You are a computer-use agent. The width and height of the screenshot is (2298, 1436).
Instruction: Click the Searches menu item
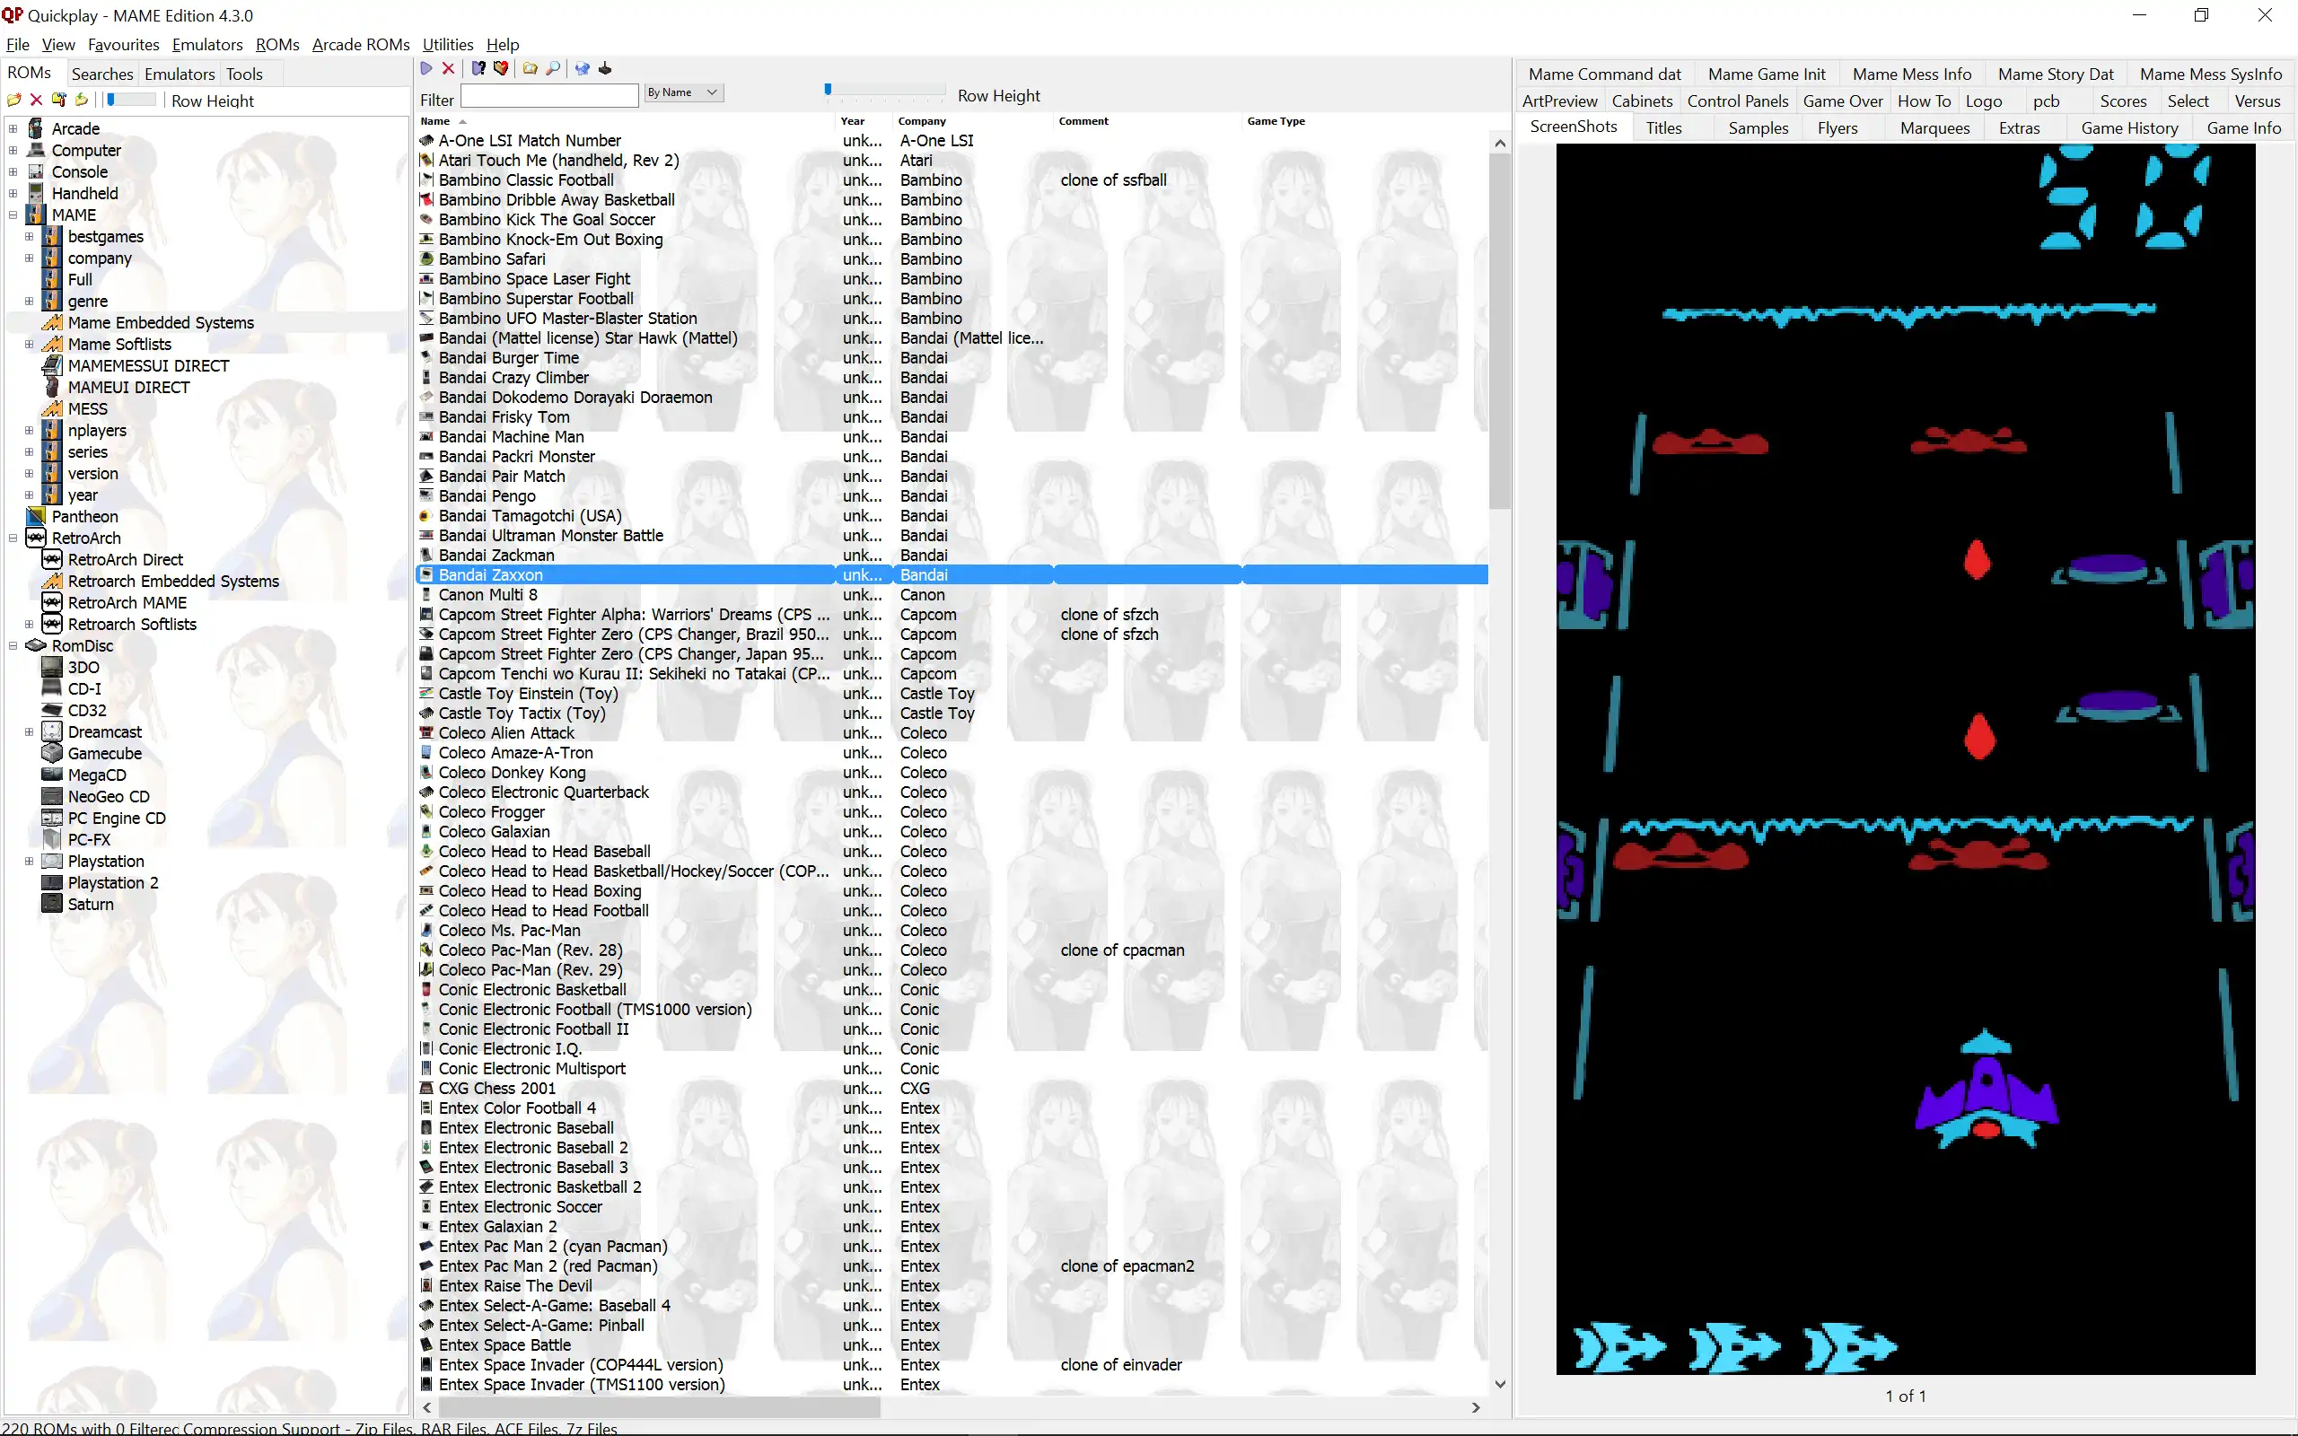tap(101, 74)
